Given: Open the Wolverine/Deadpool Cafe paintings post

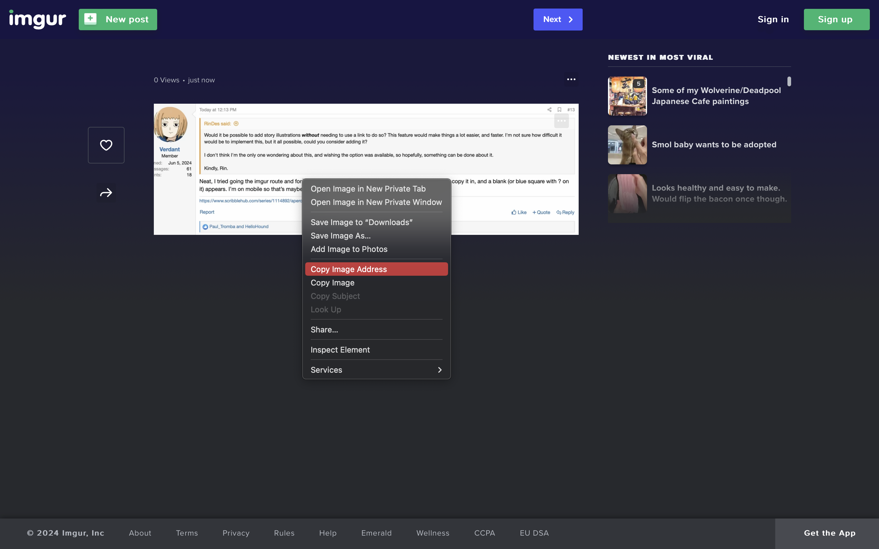Looking at the screenshot, I should 716,95.
